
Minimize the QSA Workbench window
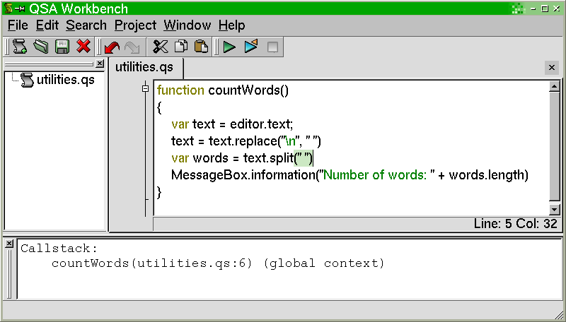pyautogui.click(x=534, y=8)
